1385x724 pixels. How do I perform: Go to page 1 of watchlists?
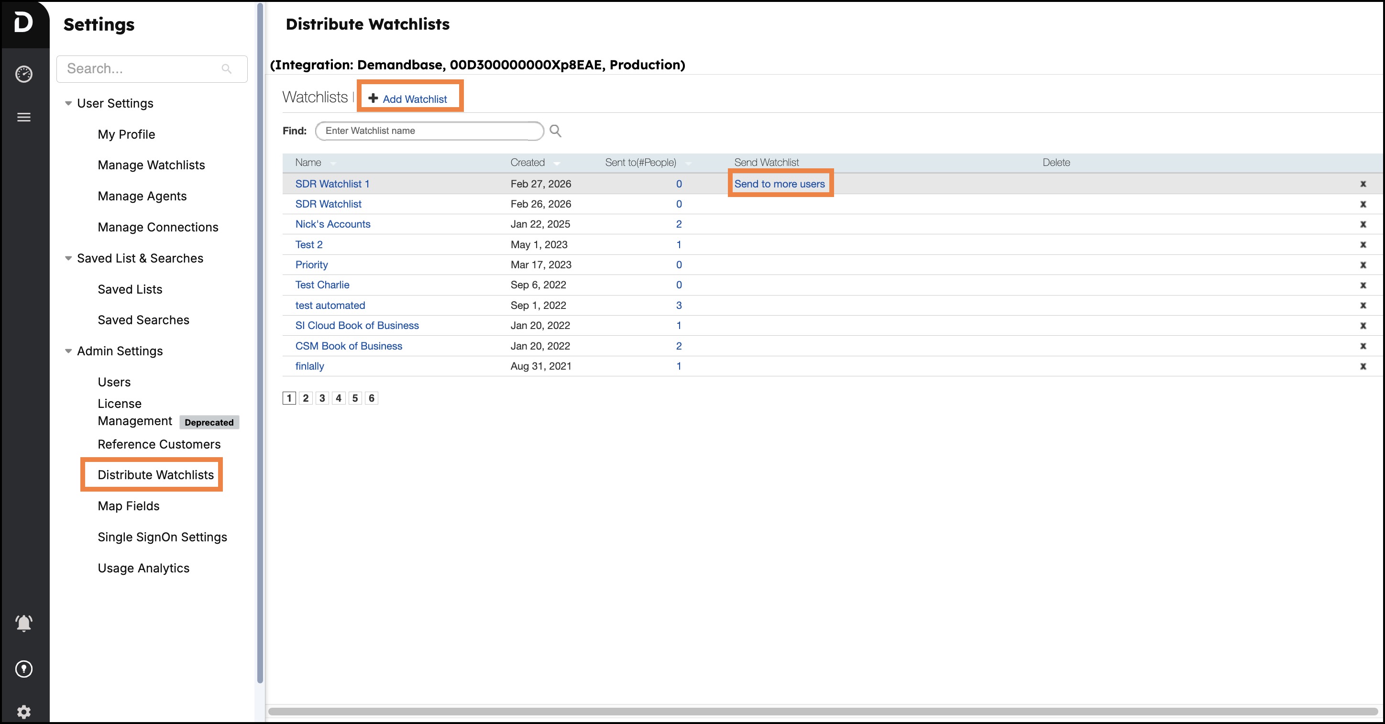tap(289, 398)
